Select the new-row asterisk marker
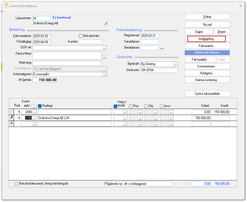The image size is (247, 202). (x=11, y=124)
